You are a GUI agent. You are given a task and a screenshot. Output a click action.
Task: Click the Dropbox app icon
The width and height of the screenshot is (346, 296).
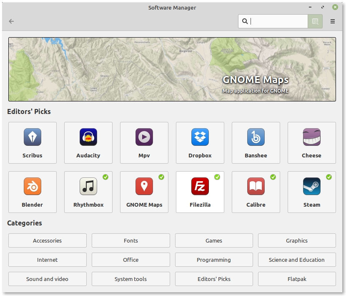pos(200,137)
